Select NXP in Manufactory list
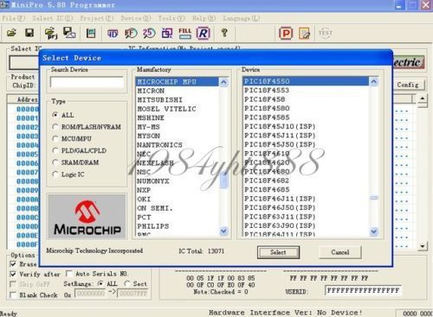Screen dimensions: 433x317 [178, 190]
